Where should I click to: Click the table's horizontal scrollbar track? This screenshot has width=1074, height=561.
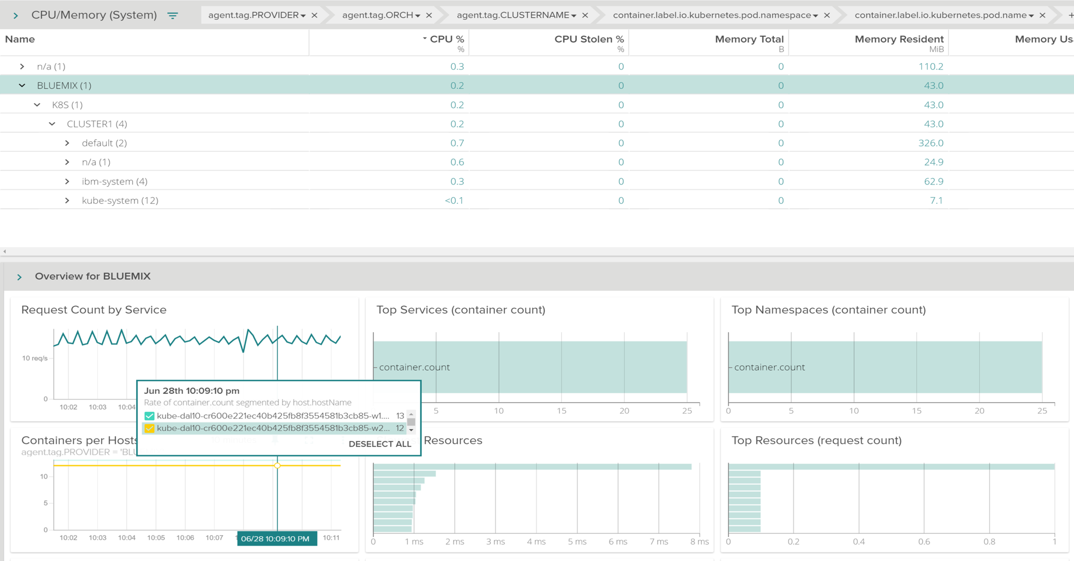click(537, 251)
